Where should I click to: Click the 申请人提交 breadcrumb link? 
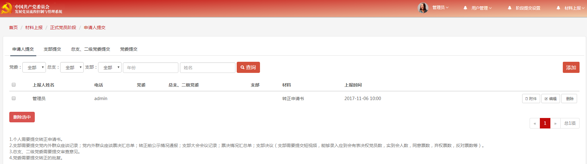point(95,27)
